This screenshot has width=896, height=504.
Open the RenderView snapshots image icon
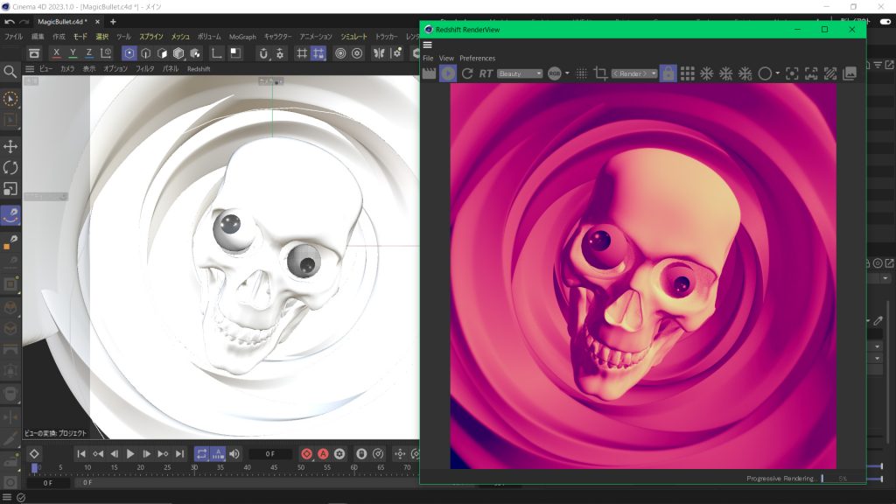coord(850,73)
